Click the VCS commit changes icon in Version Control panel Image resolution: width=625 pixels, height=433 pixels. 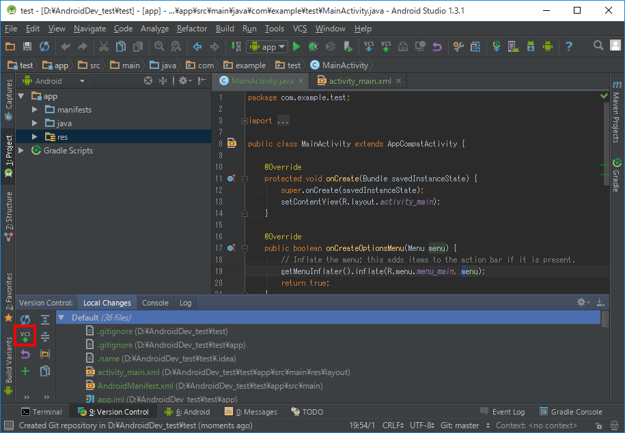tap(25, 336)
